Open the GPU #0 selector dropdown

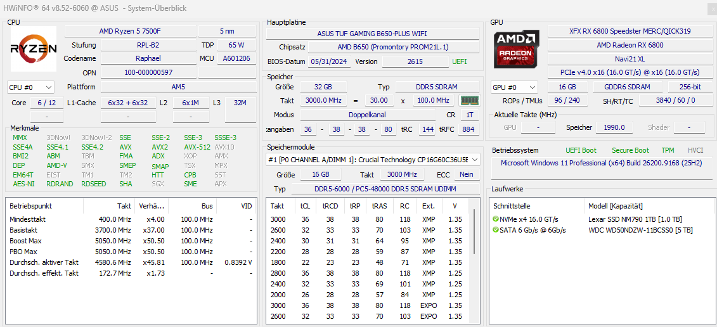[514, 87]
